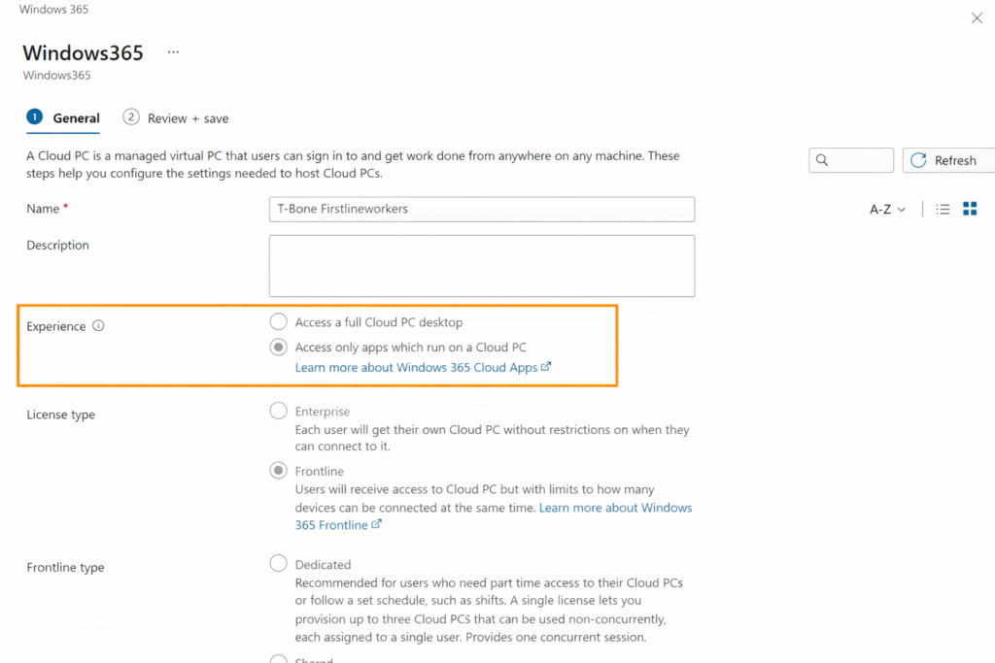Click the Experience info icon
Screen dimensions: 995x663
click(98, 326)
